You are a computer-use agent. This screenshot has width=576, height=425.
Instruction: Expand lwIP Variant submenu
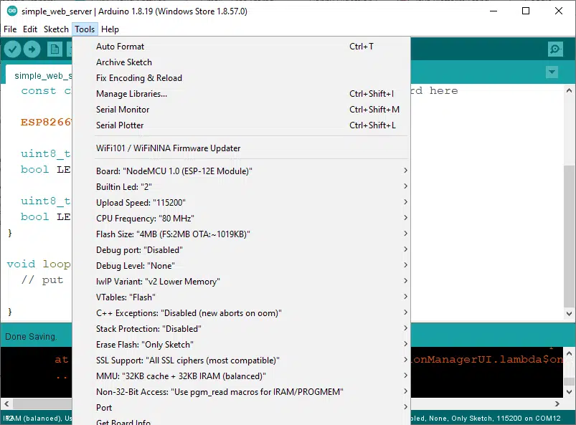click(241, 282)
